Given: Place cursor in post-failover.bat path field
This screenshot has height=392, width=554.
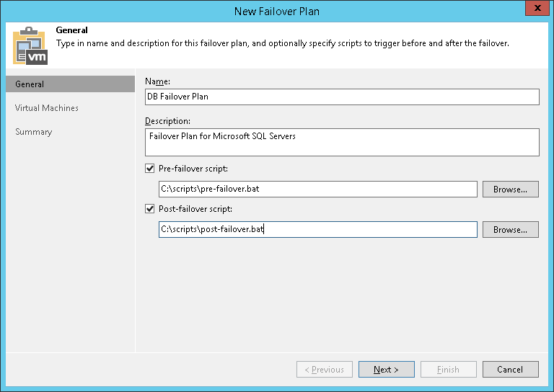Looking at the screenshot, I should click(317, 230).
